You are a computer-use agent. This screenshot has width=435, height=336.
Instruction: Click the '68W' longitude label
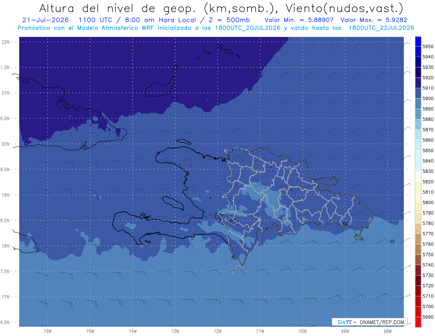coord(388,331)
